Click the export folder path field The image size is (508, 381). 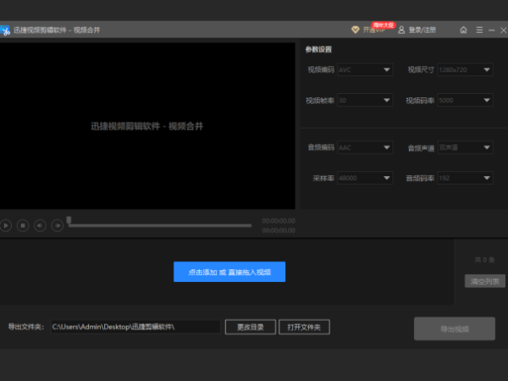tap(135, 327)
